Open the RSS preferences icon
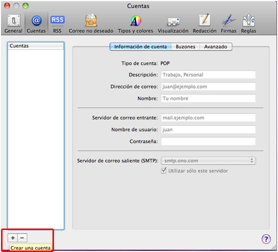The width and height of the screenshot is (278, 252). point(57,23)
